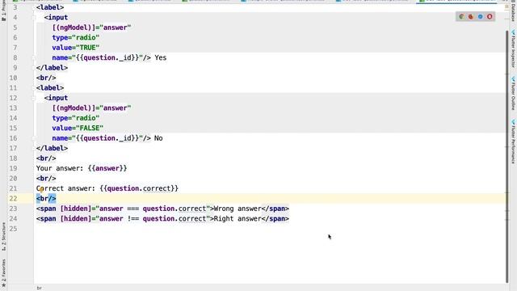Open the Favorites tool window

pyautogui.click(x=3, y=272)
